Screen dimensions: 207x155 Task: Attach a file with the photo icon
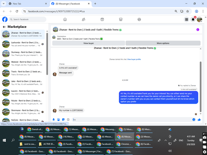tap(58, 119)
